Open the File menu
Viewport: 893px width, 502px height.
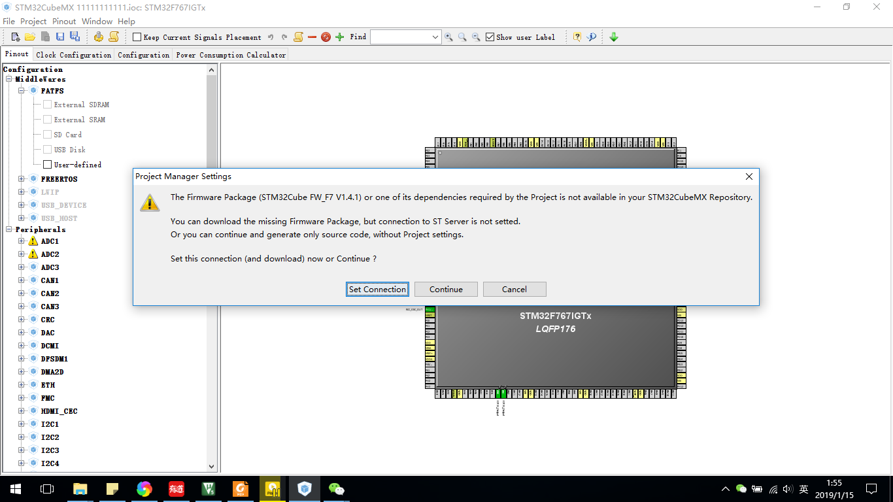[x=8, y=22]
